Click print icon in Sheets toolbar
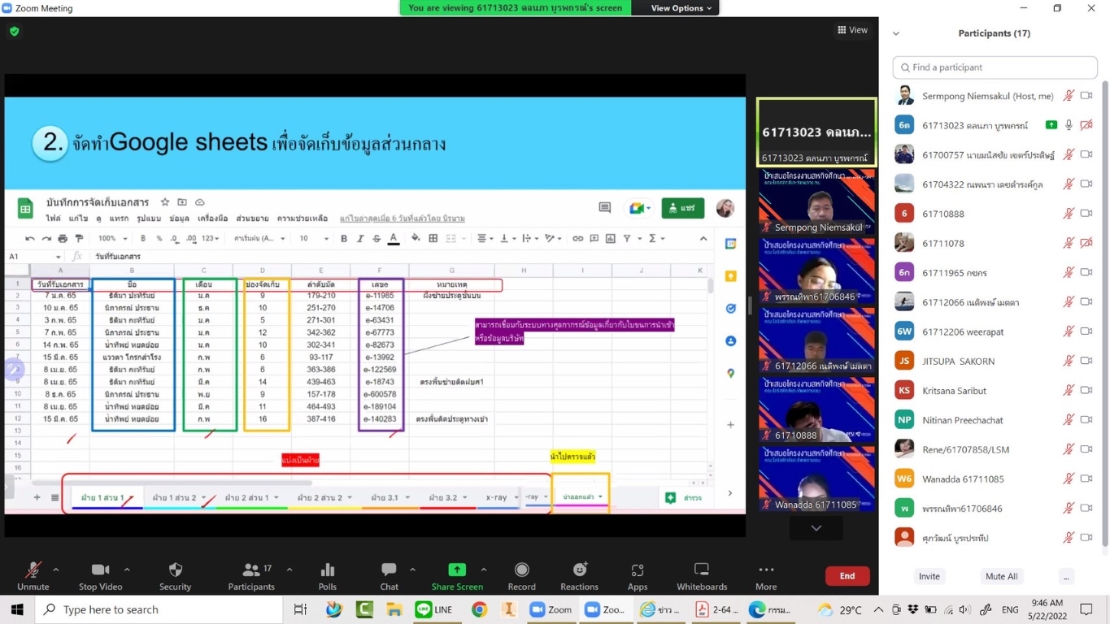Image resolution: width=1110 pixels, height=624 pixels. pyautogui.click(x=62, y=239)
